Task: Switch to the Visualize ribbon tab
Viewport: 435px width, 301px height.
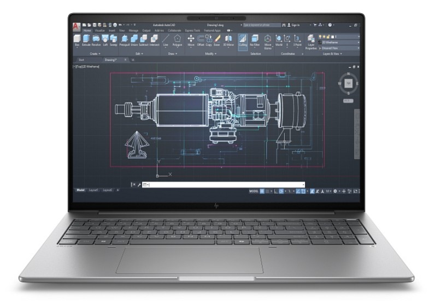Action: [99, 31]
